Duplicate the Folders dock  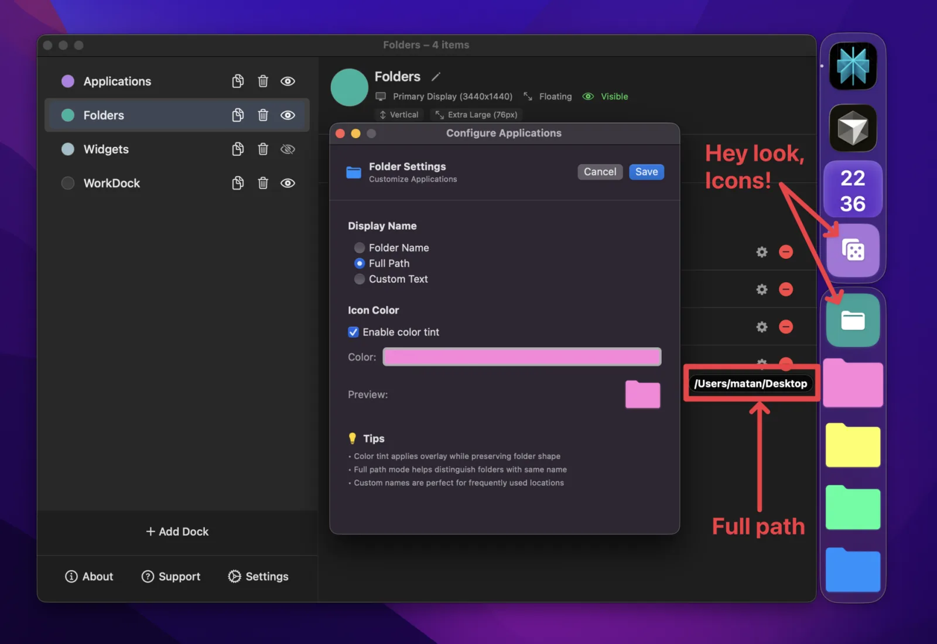point(238,115)
